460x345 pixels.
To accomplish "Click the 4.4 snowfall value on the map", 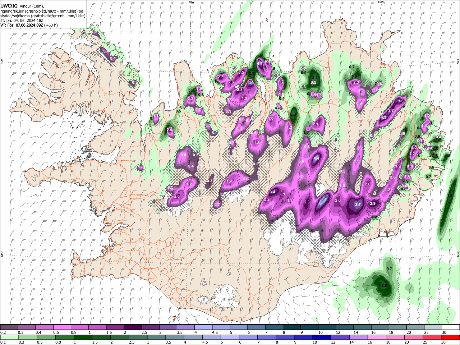I will (x=316, y=158).
